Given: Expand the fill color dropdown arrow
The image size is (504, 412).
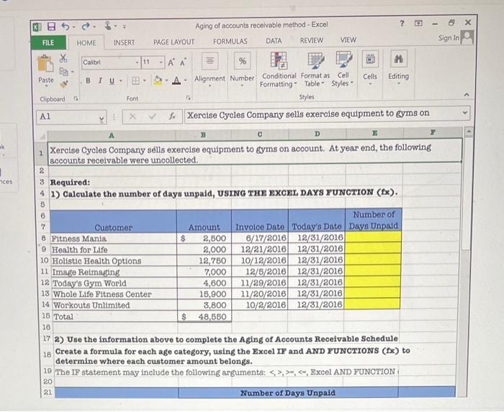Looking at the screenshot, I should [x=166, y=81].
